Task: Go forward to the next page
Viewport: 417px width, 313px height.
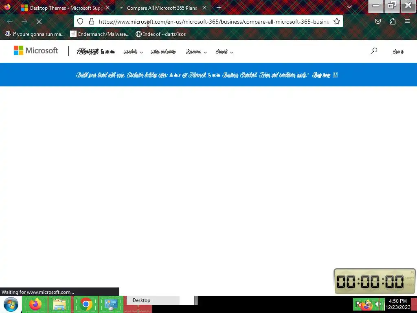Action: click(24, 22)
